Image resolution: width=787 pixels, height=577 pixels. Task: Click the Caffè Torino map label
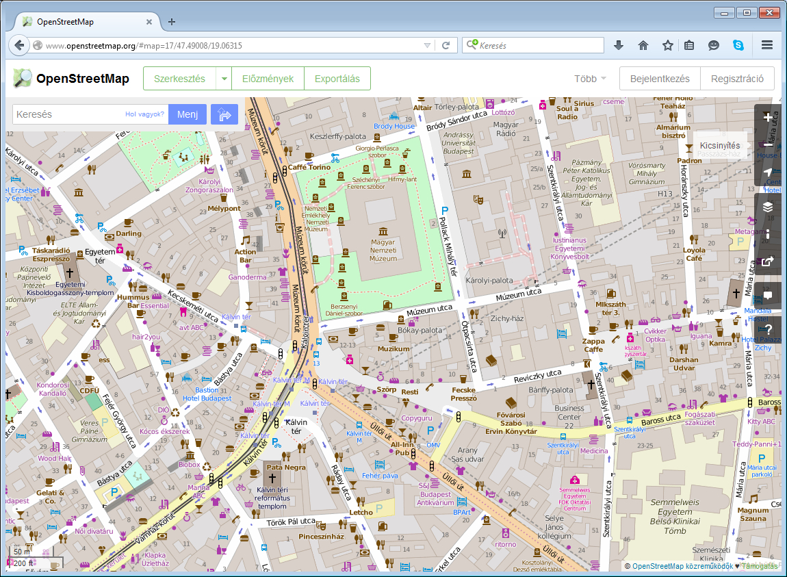click(309, 167)
